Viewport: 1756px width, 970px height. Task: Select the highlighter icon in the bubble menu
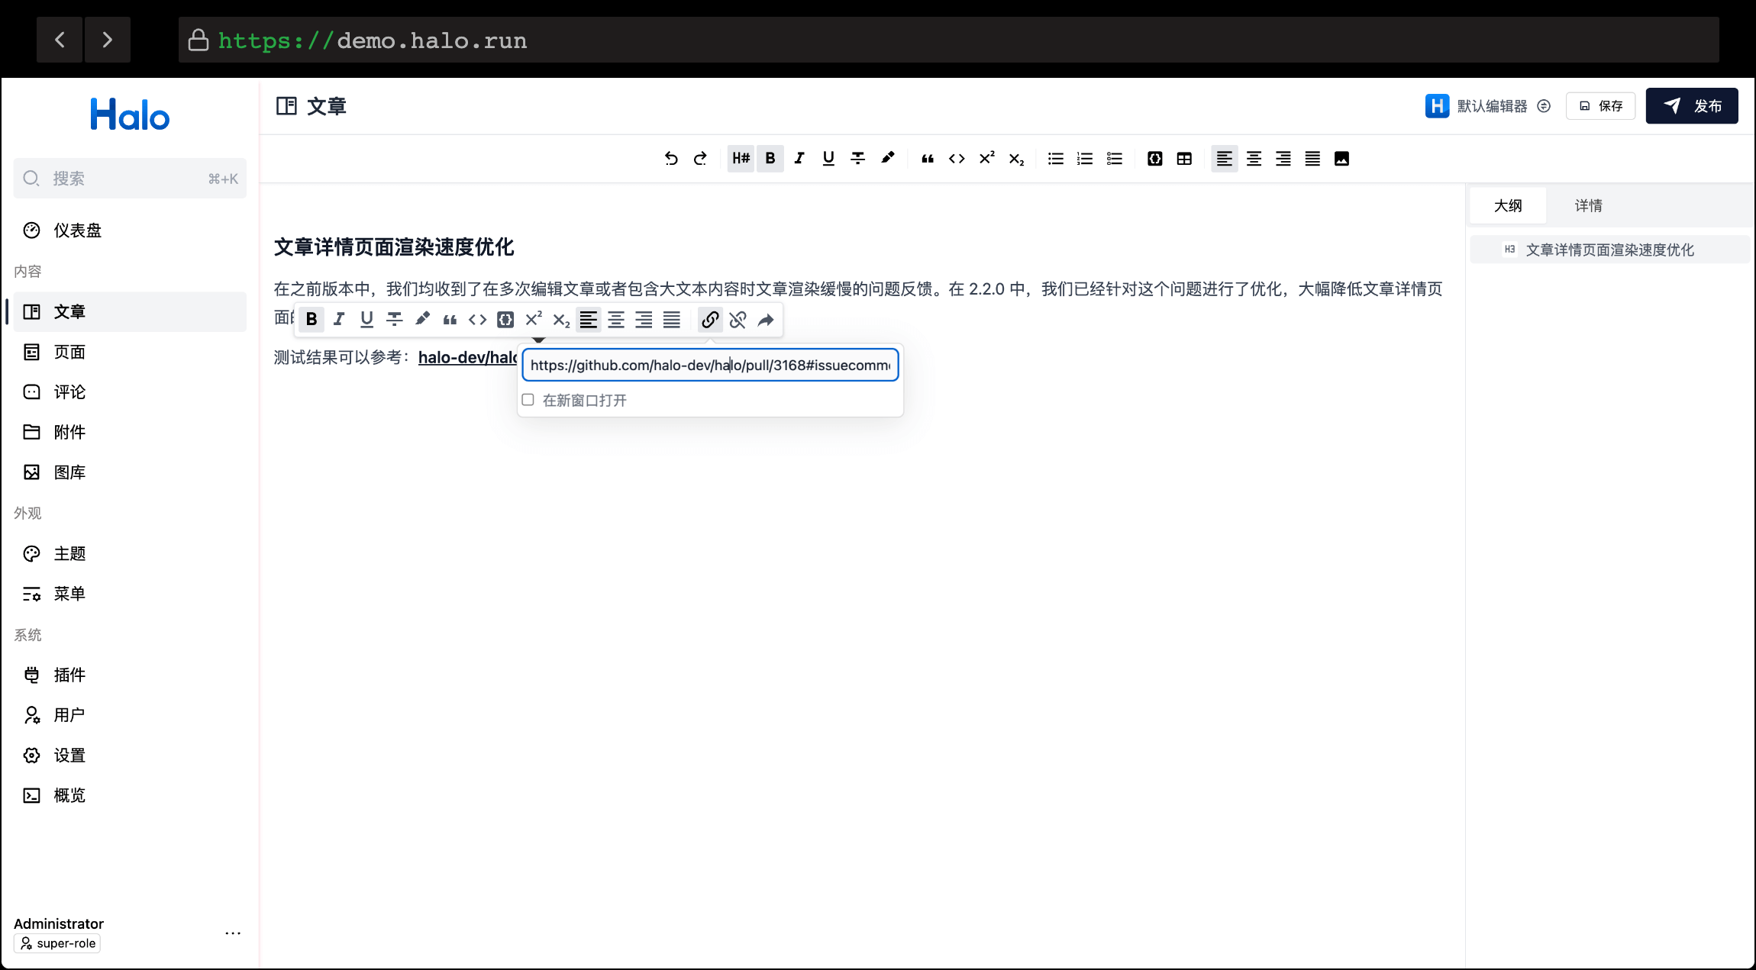(421, 319)
